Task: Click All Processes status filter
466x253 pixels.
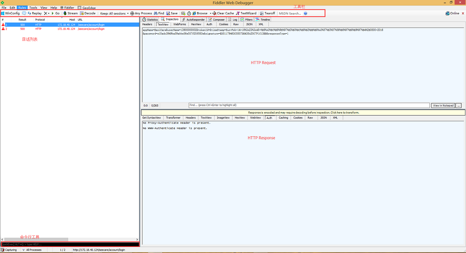Action: (x=32, y=250)
